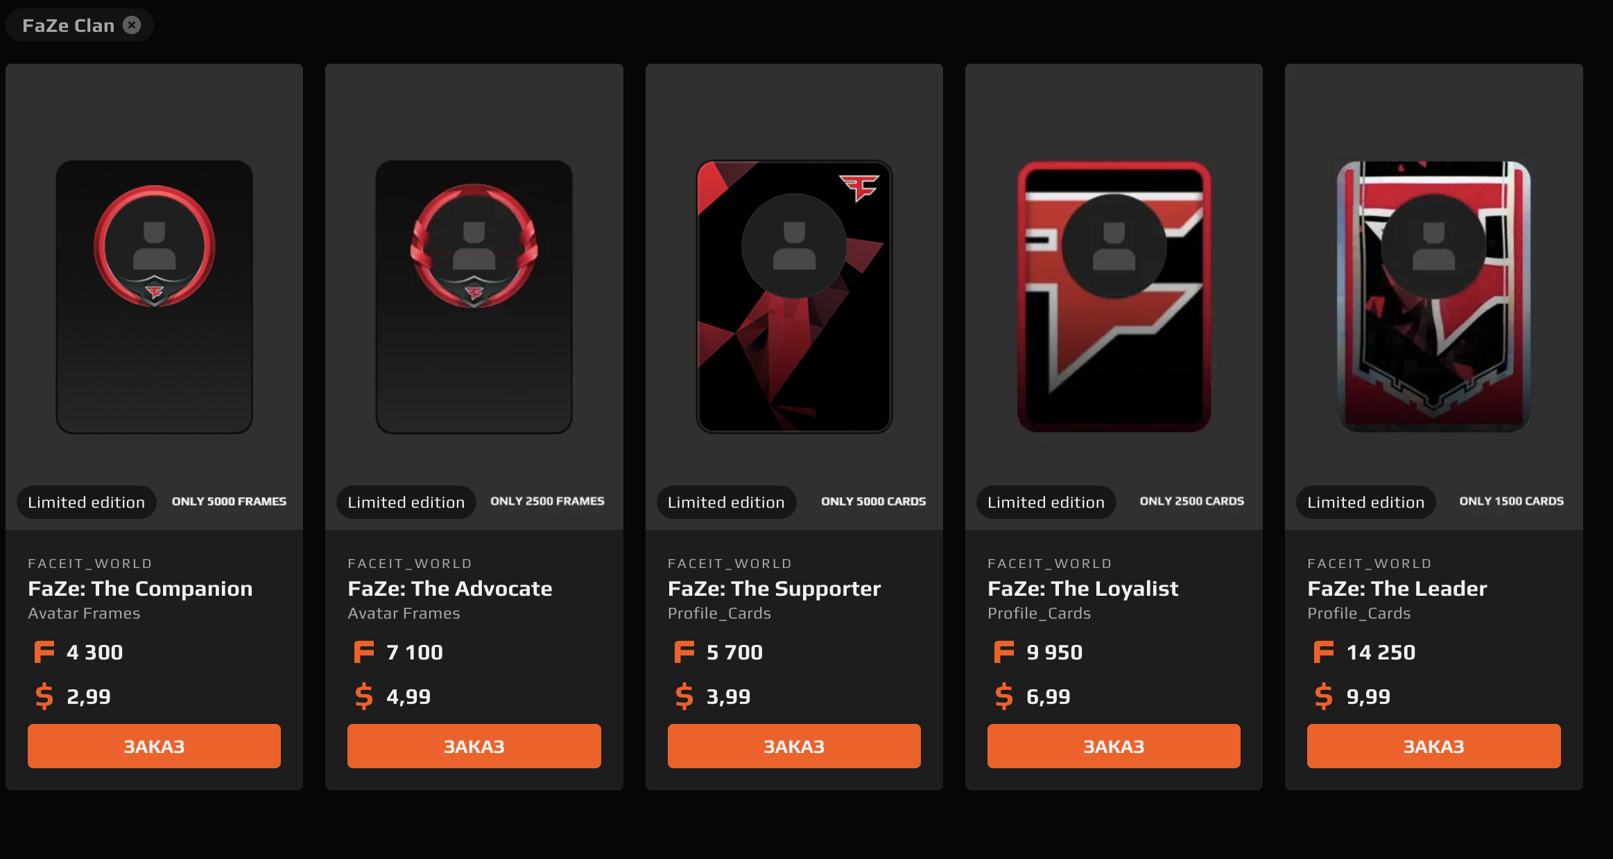
Task: Order FaZe: The Advocate with ЗАКАЗ
Action: pos(474,746)
